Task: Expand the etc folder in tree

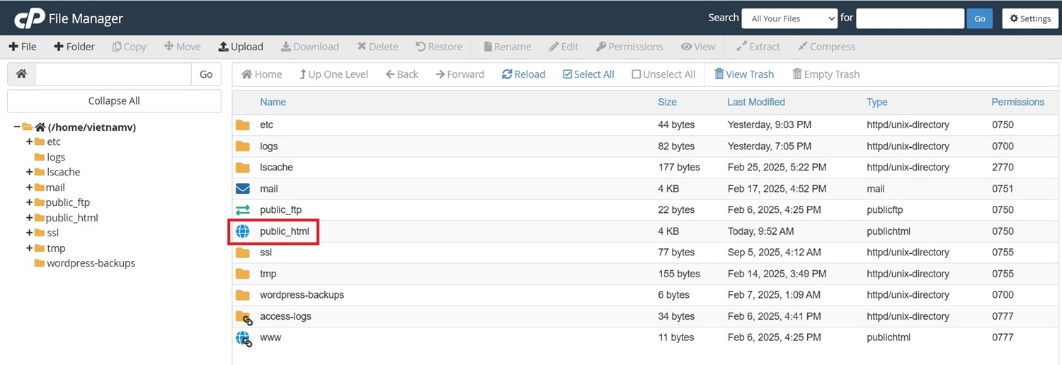Action: pos(30,141)
